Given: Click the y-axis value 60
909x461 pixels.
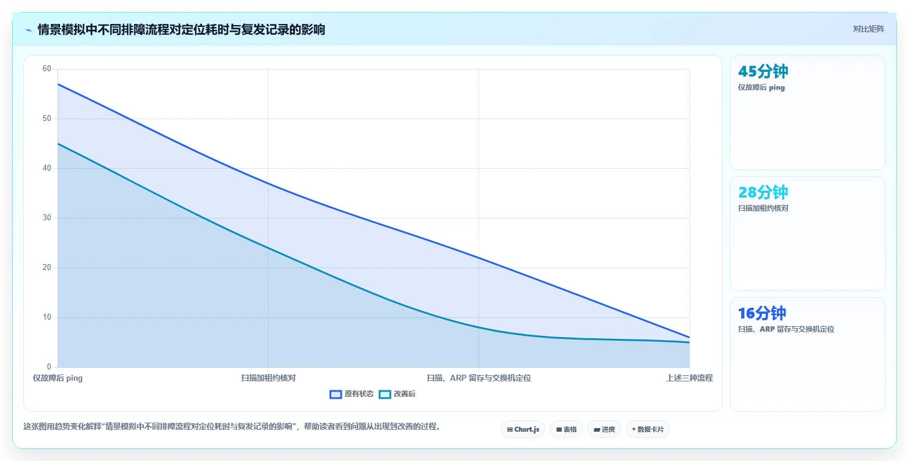Looking at the screenshot, I should [47, 69].
